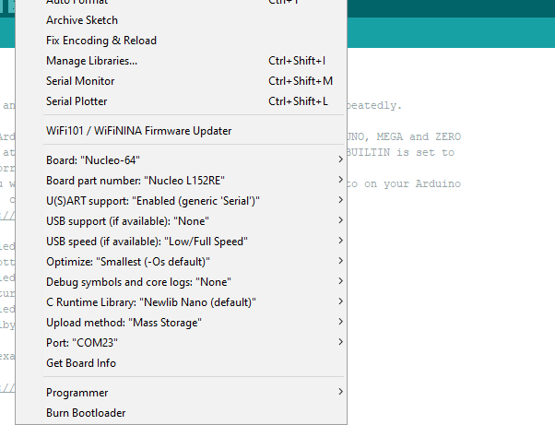
Task: Click "BUILTIN is set to" comment text in editor
Action: pyautogui.click(x=401, y=152)
